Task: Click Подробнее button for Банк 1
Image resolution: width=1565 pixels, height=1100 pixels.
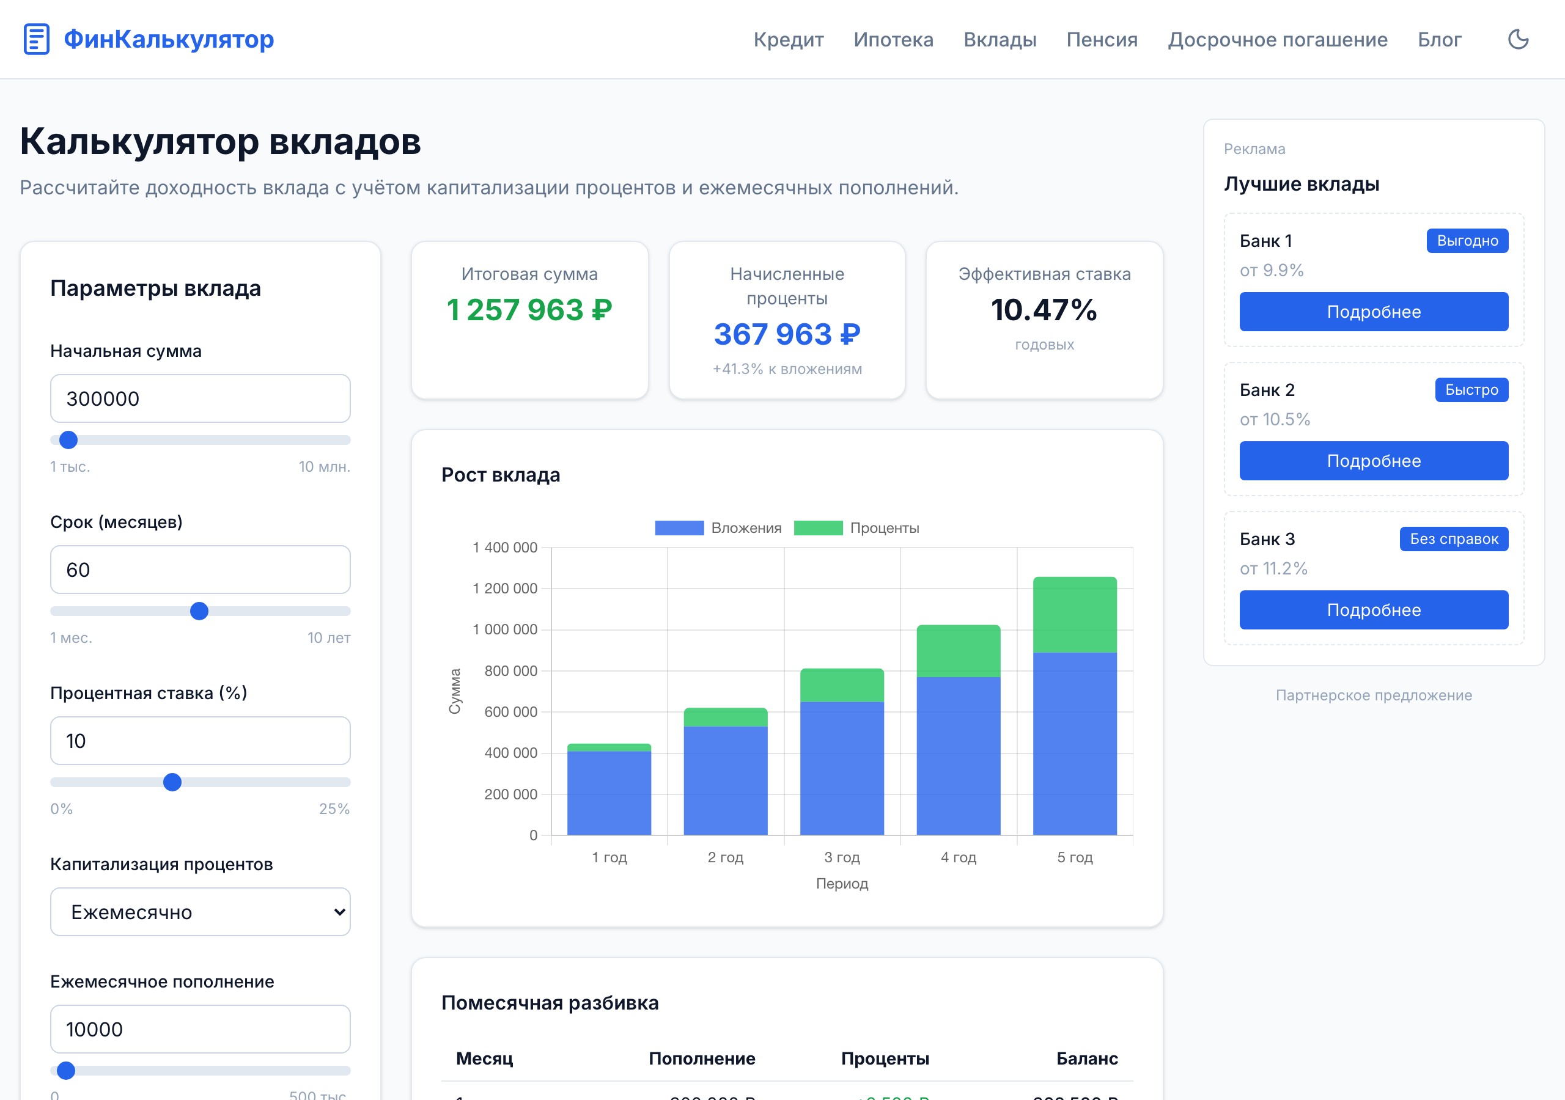Action: point(1373,312)
